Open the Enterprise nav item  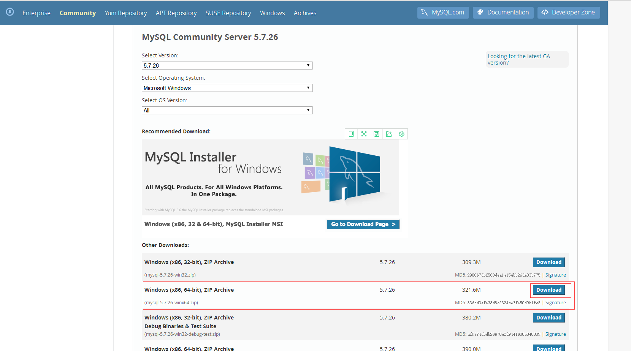[x=36, y=13]
